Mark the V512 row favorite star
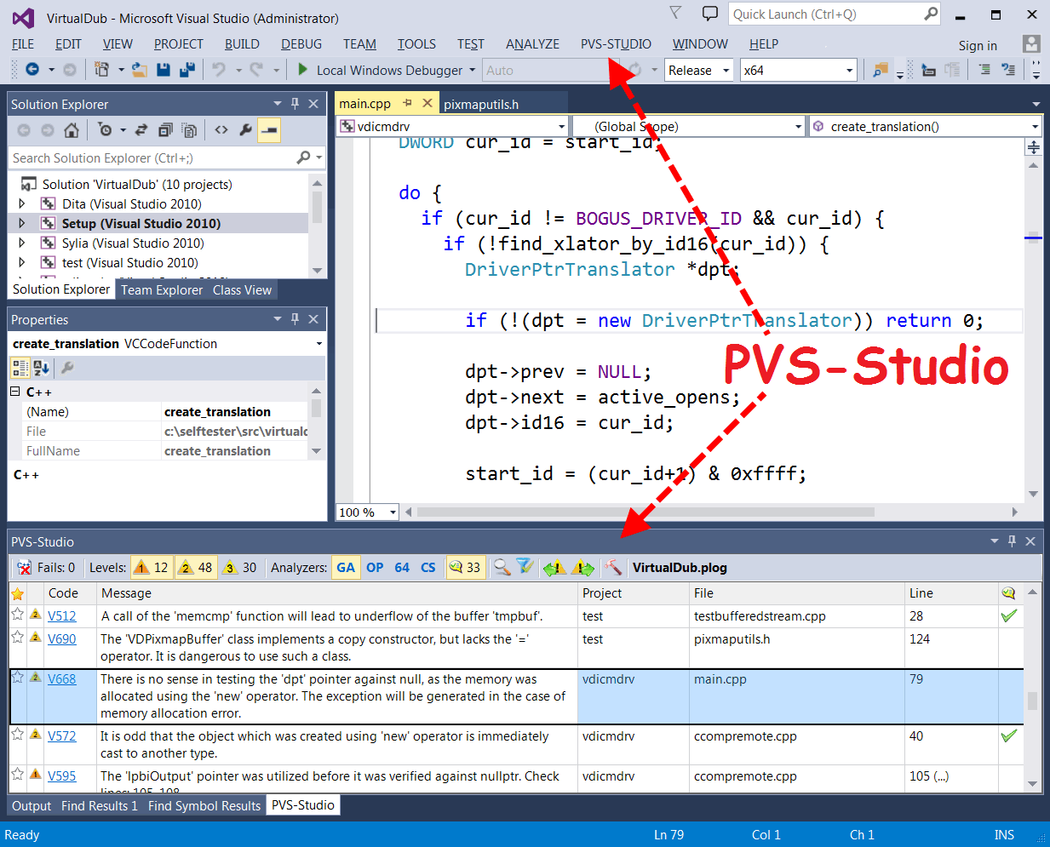 [17, 615]
